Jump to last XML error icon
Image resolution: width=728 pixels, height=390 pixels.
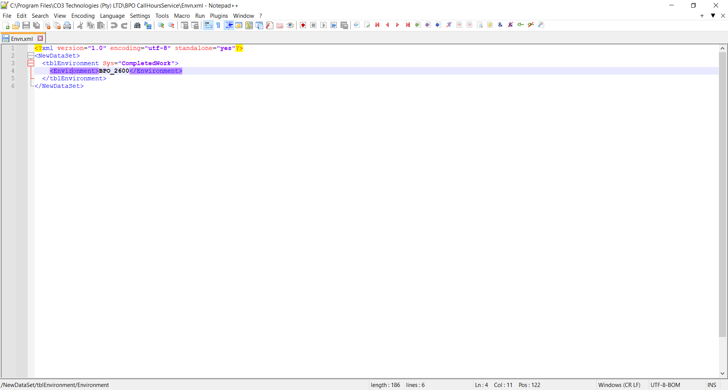point(408,25)
